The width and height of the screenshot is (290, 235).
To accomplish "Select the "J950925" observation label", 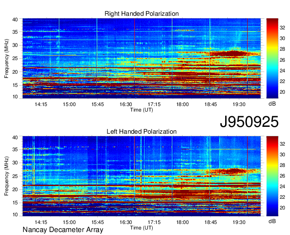I will click(249, 122).
